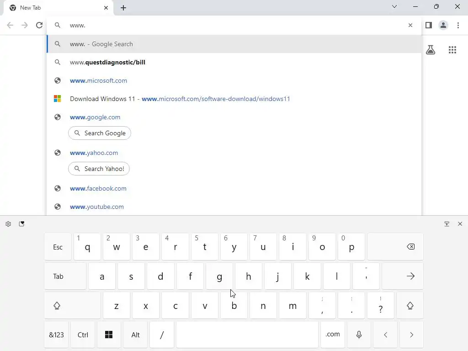Clear the address bar text with the X
This screenshot has height=351, width=468.
[410, 26]
